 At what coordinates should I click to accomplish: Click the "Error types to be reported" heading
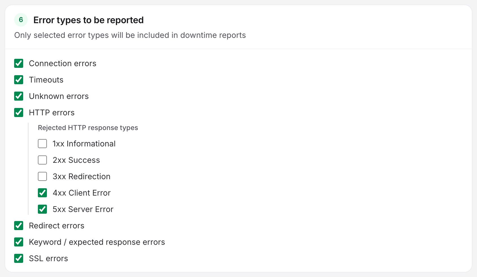click(x=88, y=20)
